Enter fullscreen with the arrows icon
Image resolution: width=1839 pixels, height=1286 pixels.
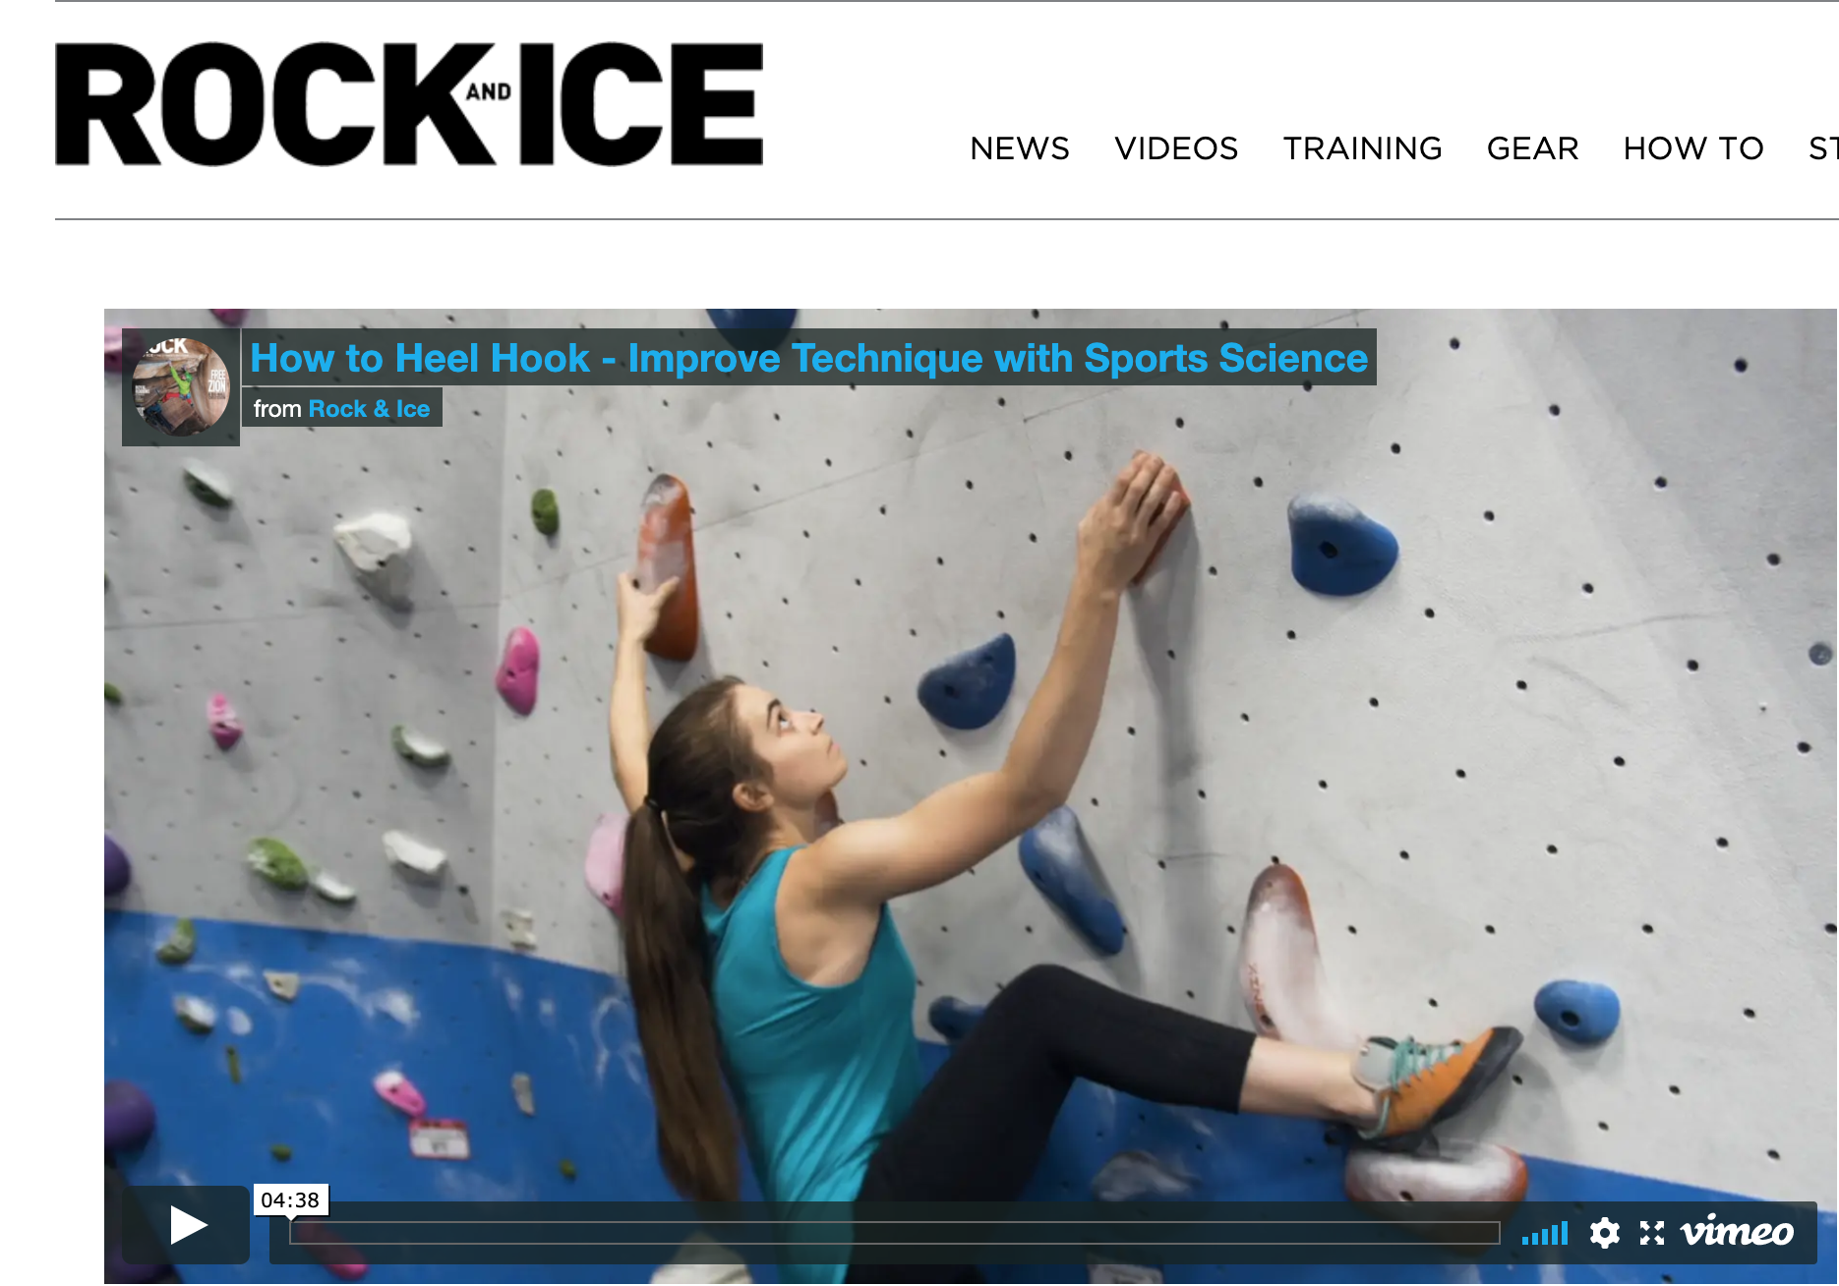(1652, 1233)
